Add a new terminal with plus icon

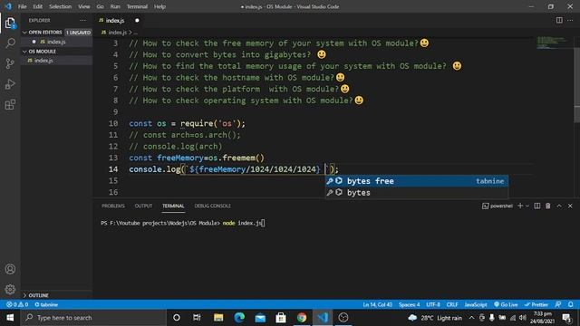(x=520, y=206)
